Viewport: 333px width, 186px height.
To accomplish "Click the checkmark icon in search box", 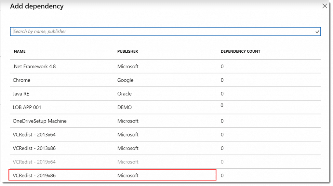I will click(317, 32).
